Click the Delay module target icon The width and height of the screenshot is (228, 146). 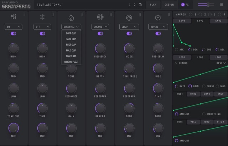click(x=129, y=17)
